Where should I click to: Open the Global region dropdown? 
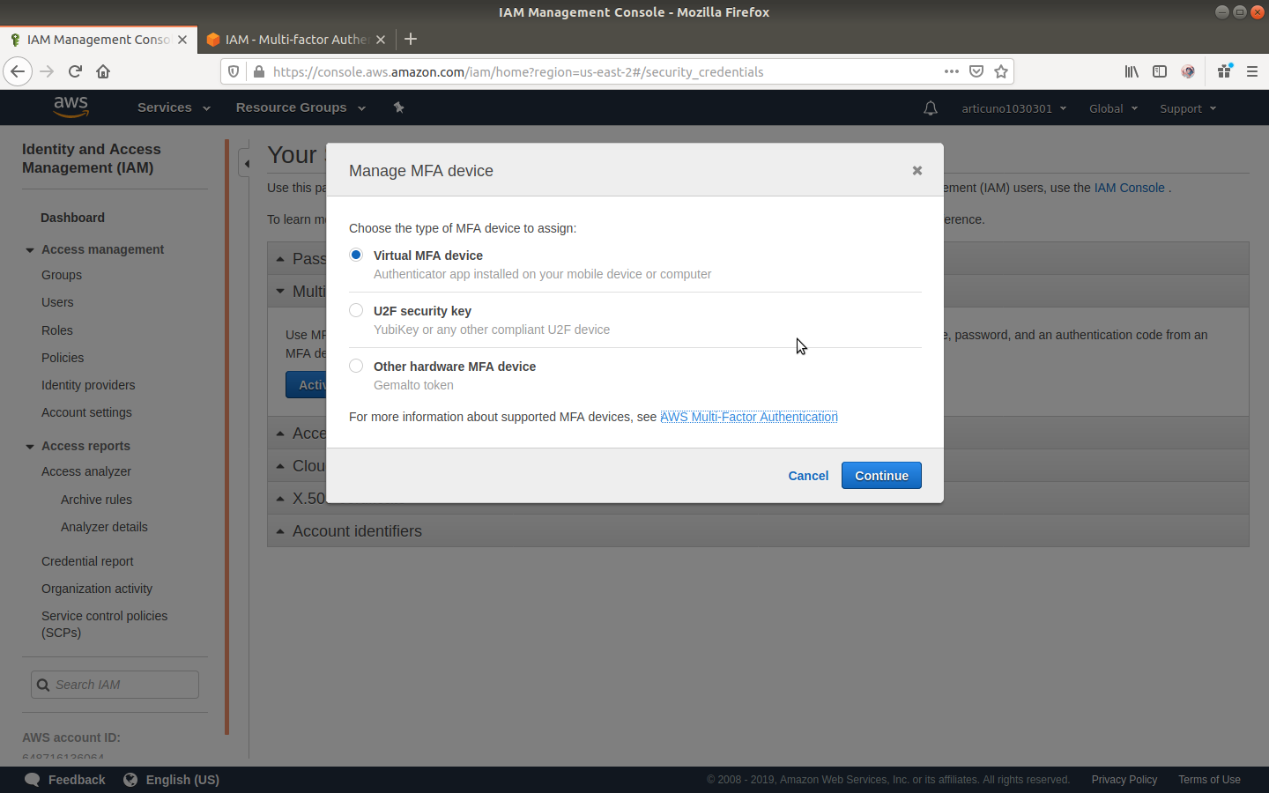point(1114,108)
